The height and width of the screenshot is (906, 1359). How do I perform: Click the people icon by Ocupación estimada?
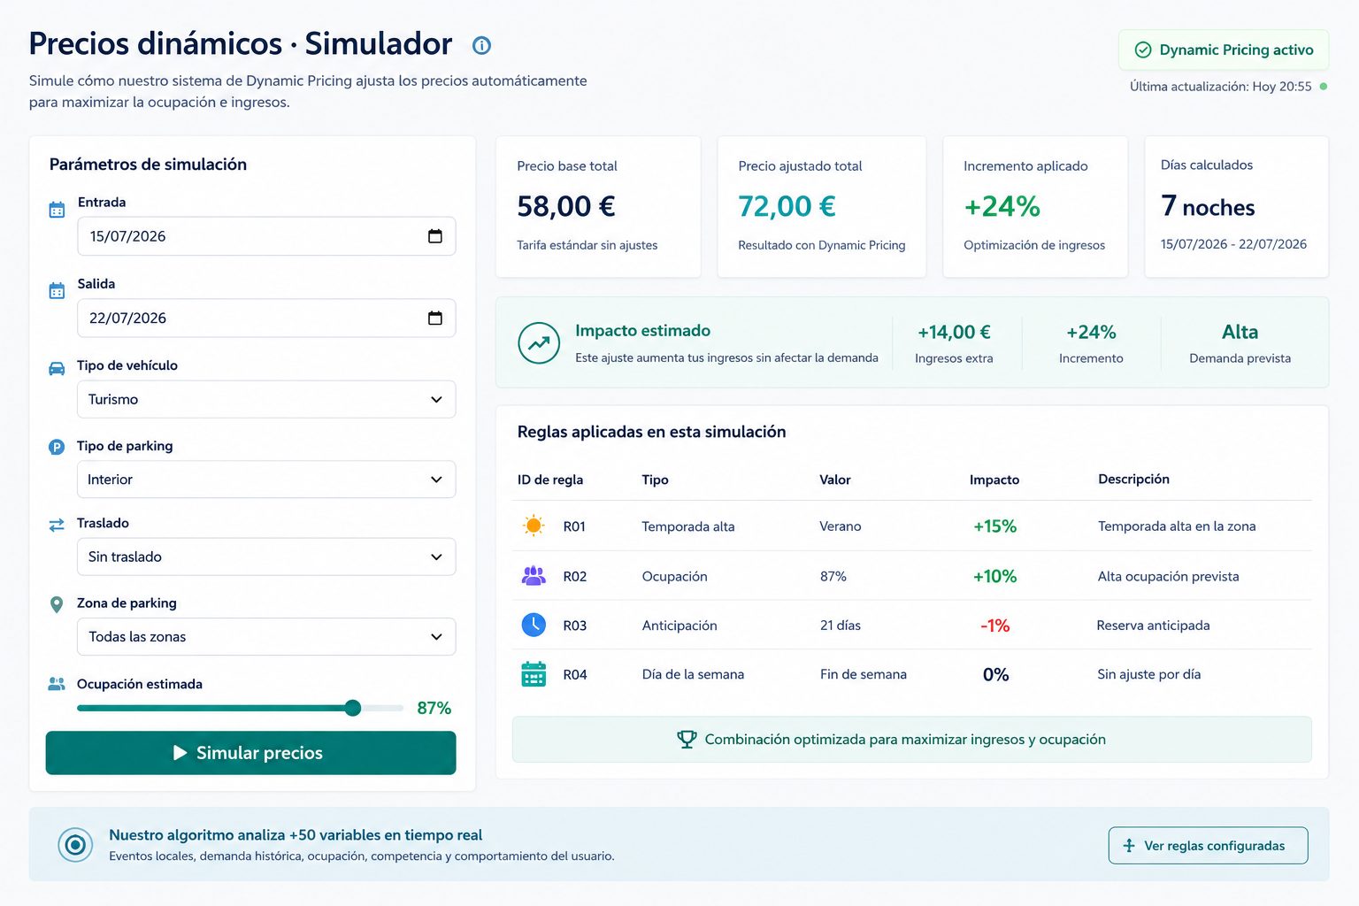click(x=57, y=684)
